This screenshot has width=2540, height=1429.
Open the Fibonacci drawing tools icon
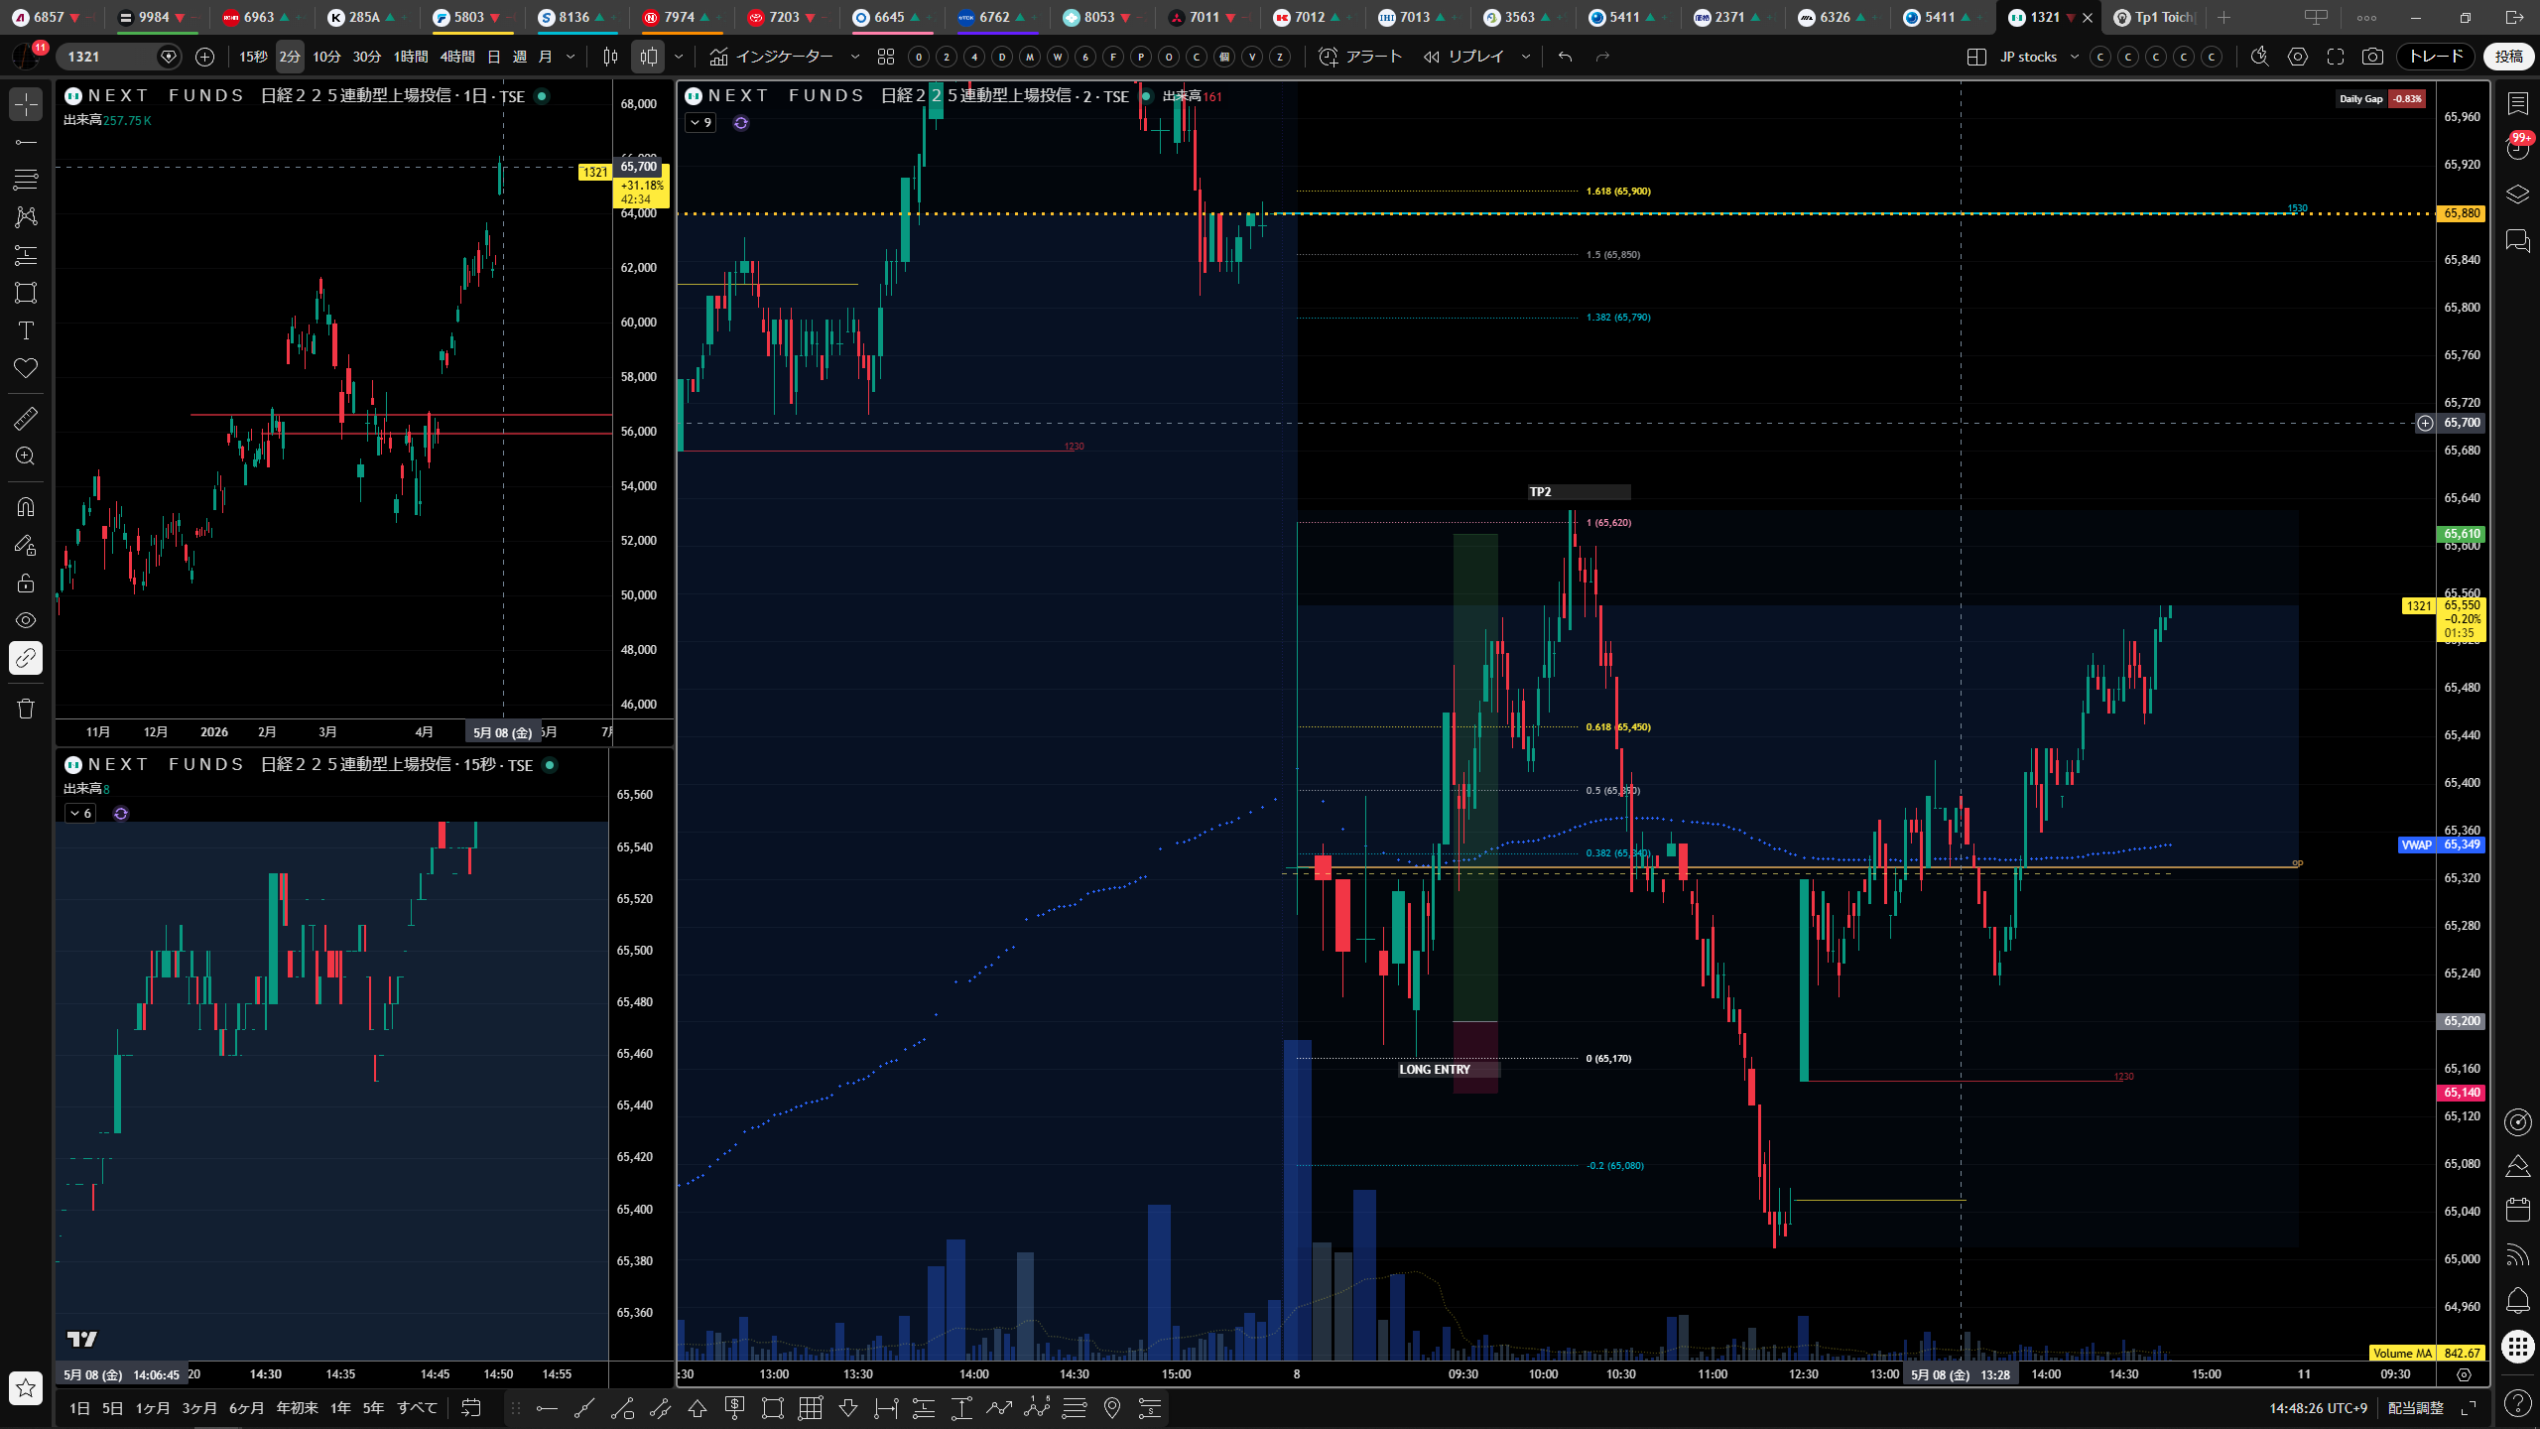[26, 180]
